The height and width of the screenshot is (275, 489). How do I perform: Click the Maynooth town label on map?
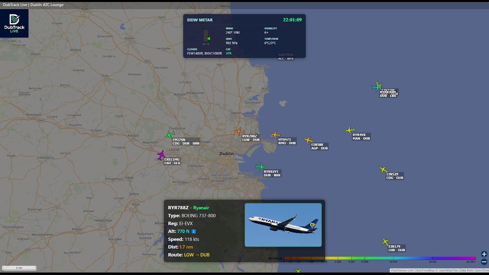click(151, 142)
